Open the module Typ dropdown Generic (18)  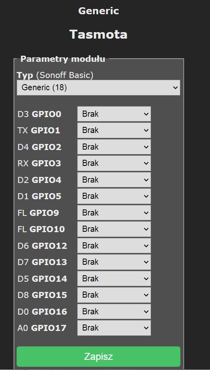[98, 87]
